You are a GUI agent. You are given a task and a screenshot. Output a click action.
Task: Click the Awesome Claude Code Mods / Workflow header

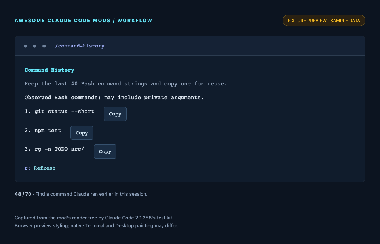pyautogui.click(x=84, y=21)
